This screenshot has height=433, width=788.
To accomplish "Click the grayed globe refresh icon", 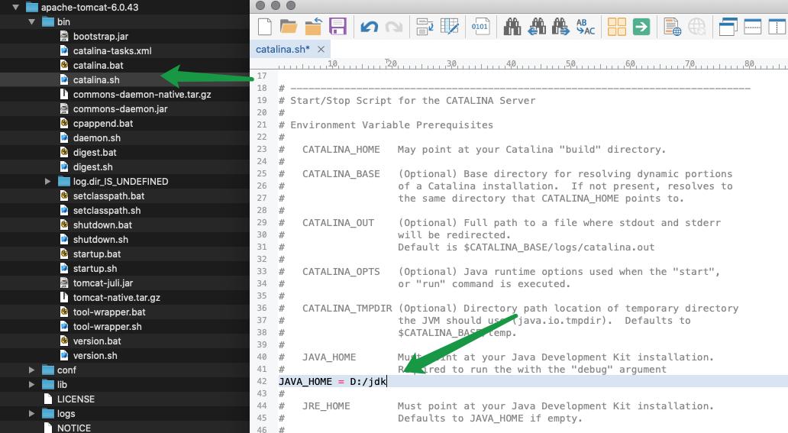I will click(x=697, y=27).
